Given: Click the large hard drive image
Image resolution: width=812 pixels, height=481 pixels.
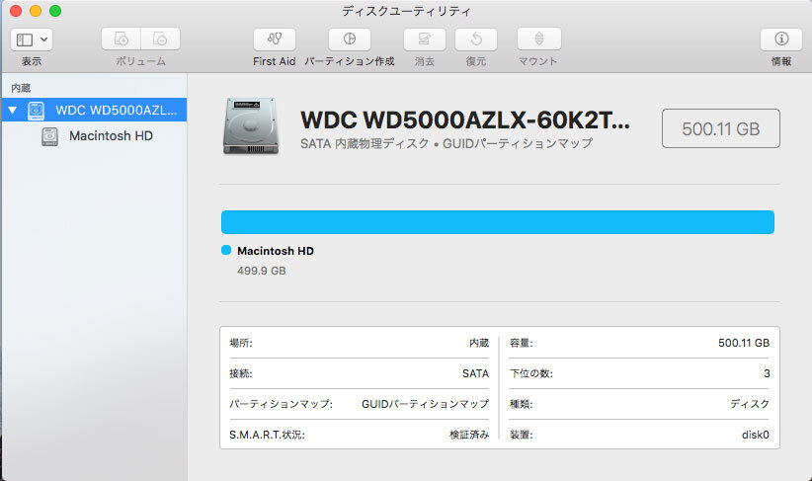Looking at the screenshot, I should [x=251, y=125].
